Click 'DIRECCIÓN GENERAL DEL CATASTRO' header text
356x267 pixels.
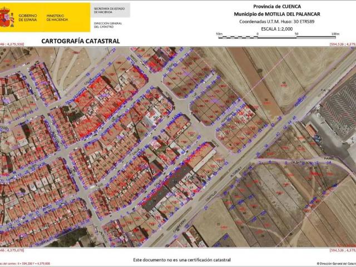tap(108, 25)
